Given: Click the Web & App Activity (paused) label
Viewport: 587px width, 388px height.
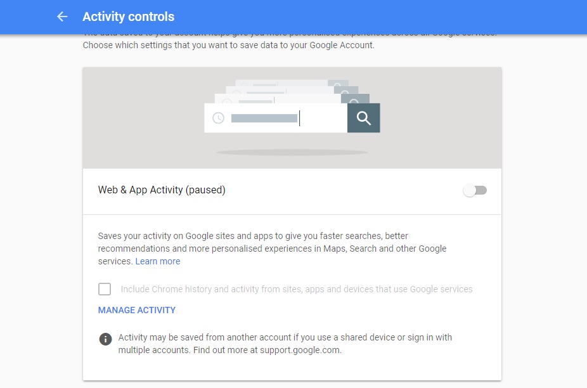Looking at the screenshot, I should (161, 190).
